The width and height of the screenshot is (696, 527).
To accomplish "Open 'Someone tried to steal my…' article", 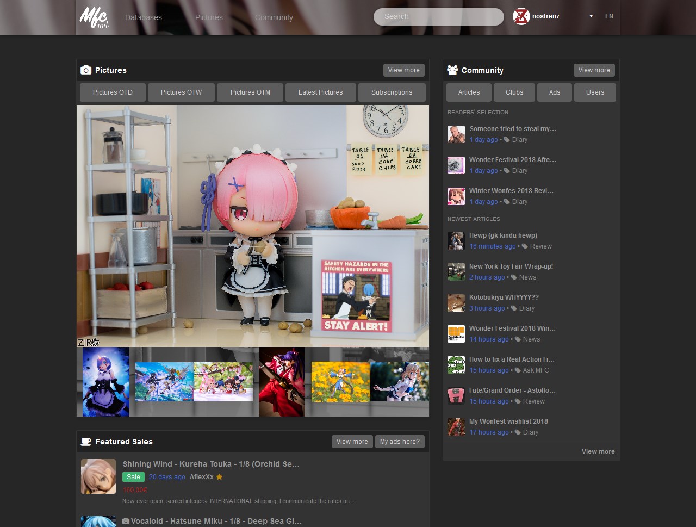I will pos(513,129).
